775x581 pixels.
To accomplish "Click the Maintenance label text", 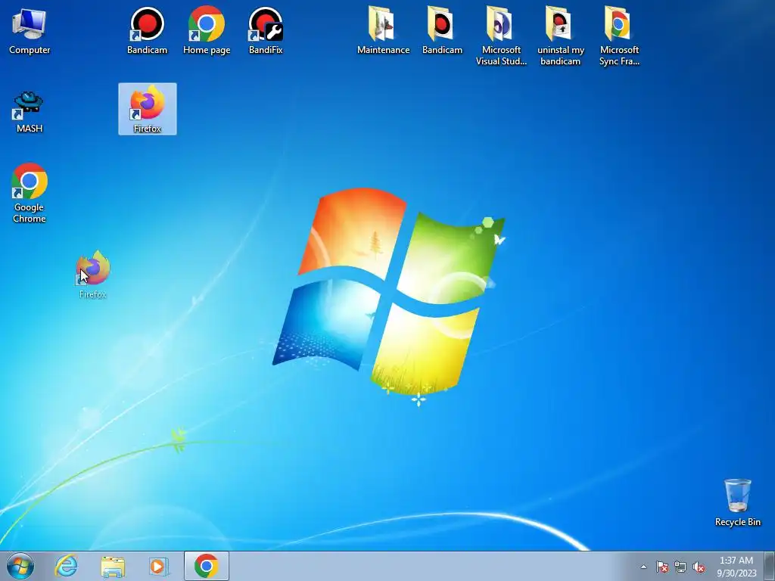I will [x=383, y=50].
